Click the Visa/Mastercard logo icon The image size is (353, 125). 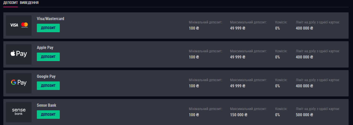(19, 25)
